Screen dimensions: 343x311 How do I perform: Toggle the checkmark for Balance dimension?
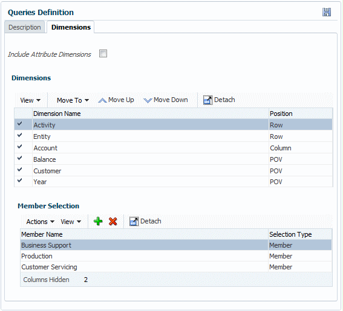20,158
